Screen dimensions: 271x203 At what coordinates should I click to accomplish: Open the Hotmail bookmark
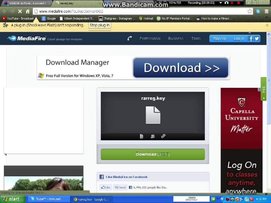tap(146, 19)
